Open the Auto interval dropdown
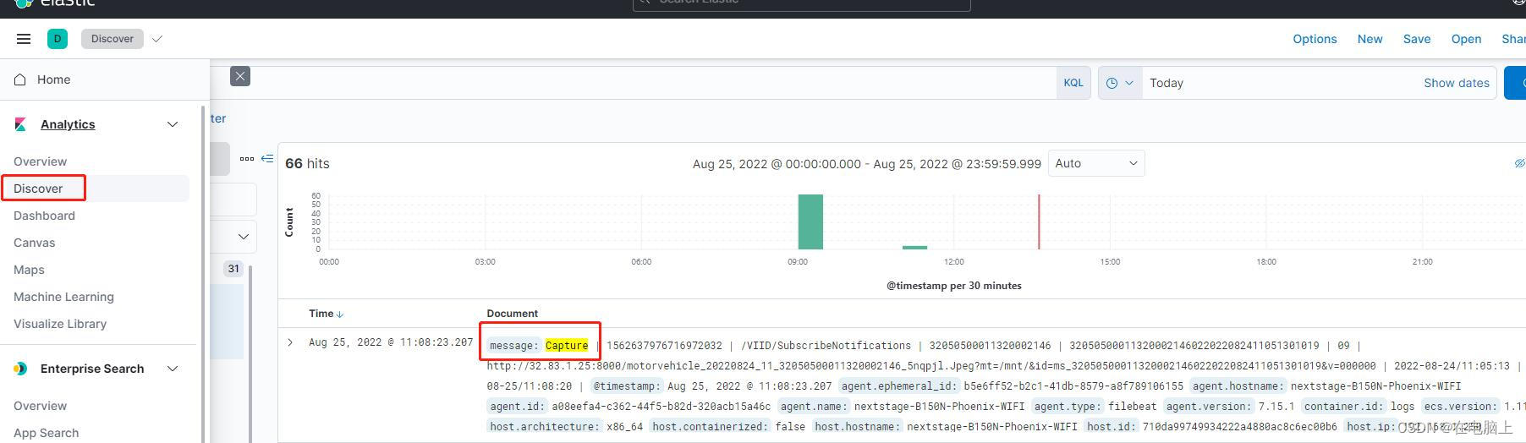Viewport: 1526px width, 443px height. [1096, 163]
